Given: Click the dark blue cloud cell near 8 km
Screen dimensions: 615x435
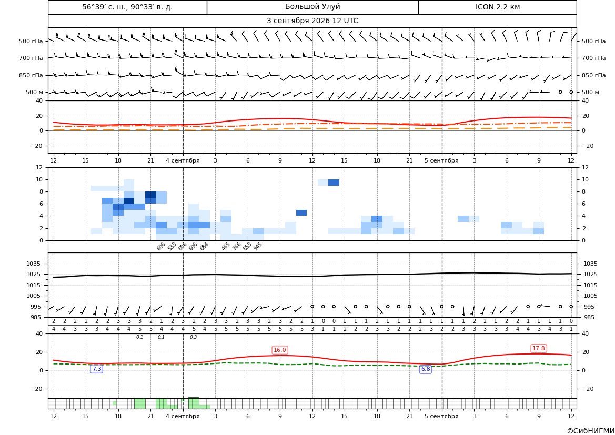Looking at the screenshot, I should pos(150,195).
